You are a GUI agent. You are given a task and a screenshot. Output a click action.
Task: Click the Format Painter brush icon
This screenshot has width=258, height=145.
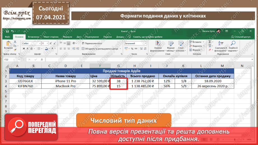[15, 50]
